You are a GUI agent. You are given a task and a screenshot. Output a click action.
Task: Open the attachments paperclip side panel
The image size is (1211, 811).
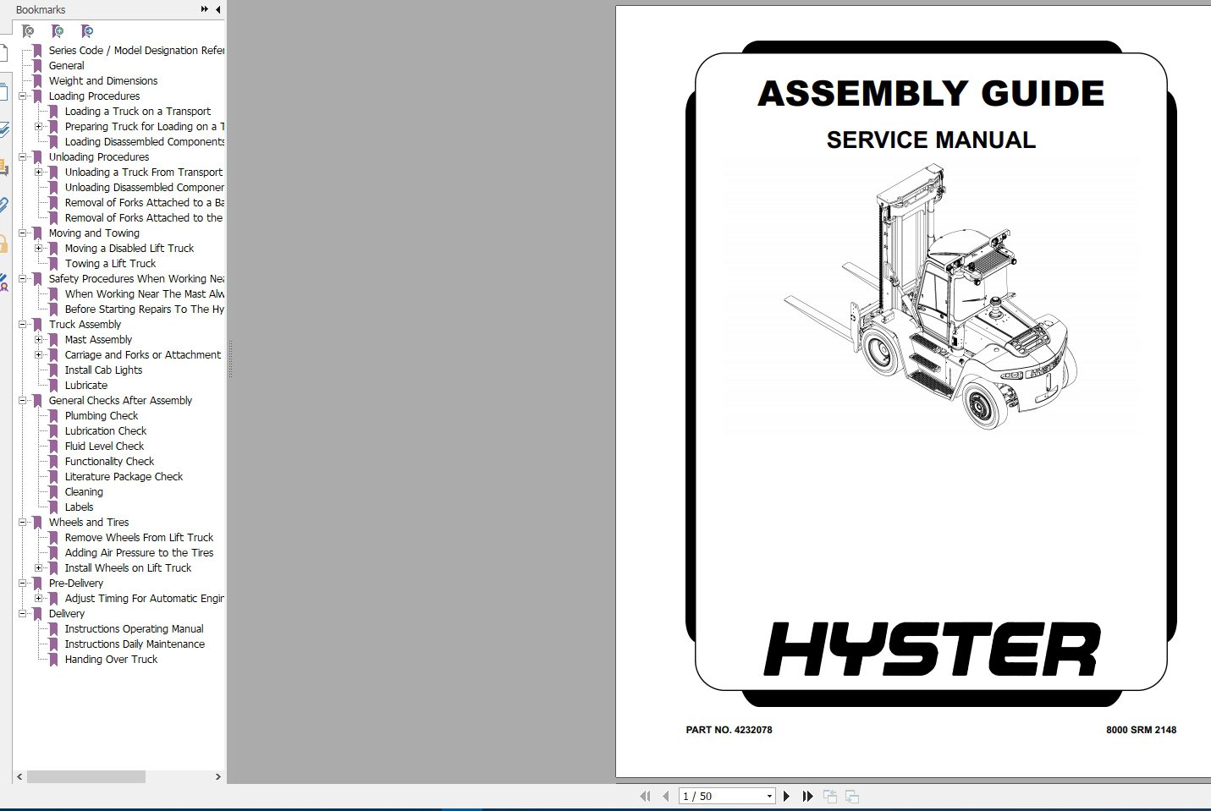click(x=4, y=205)
